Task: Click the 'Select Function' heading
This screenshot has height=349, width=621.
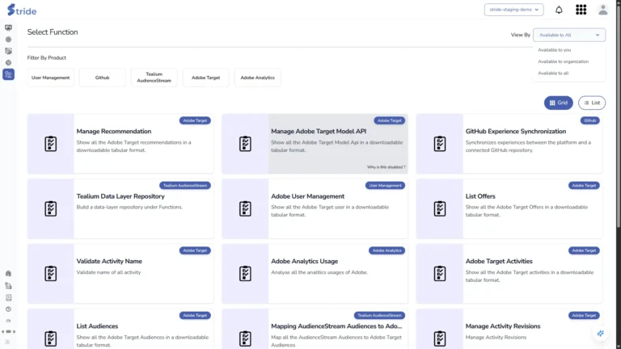Action: 53,32
